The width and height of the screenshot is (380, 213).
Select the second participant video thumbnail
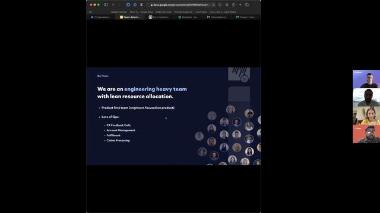366,97
